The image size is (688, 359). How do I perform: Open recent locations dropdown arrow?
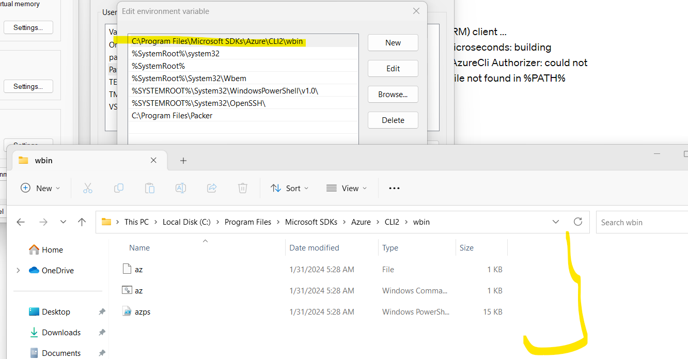tap(63, 222)
